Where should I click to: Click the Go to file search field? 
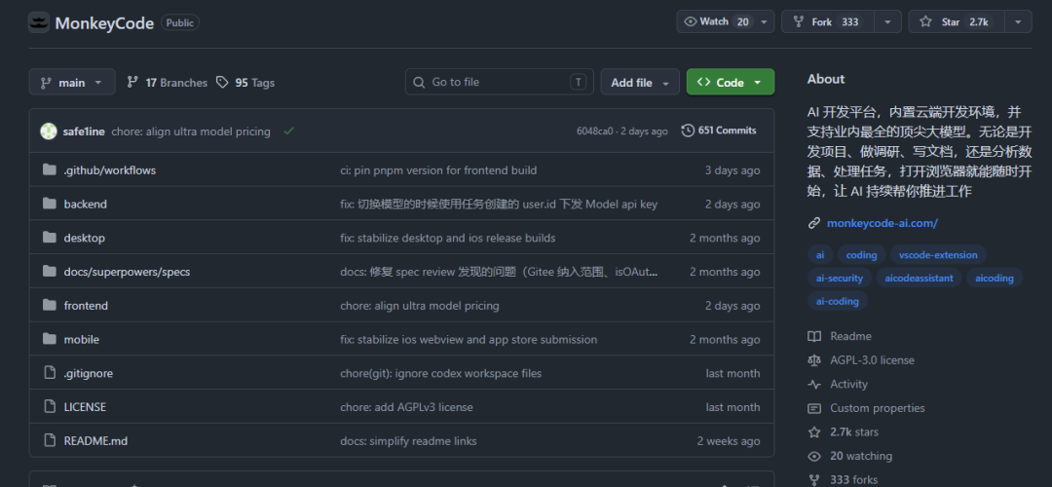(x=499, y=82)
